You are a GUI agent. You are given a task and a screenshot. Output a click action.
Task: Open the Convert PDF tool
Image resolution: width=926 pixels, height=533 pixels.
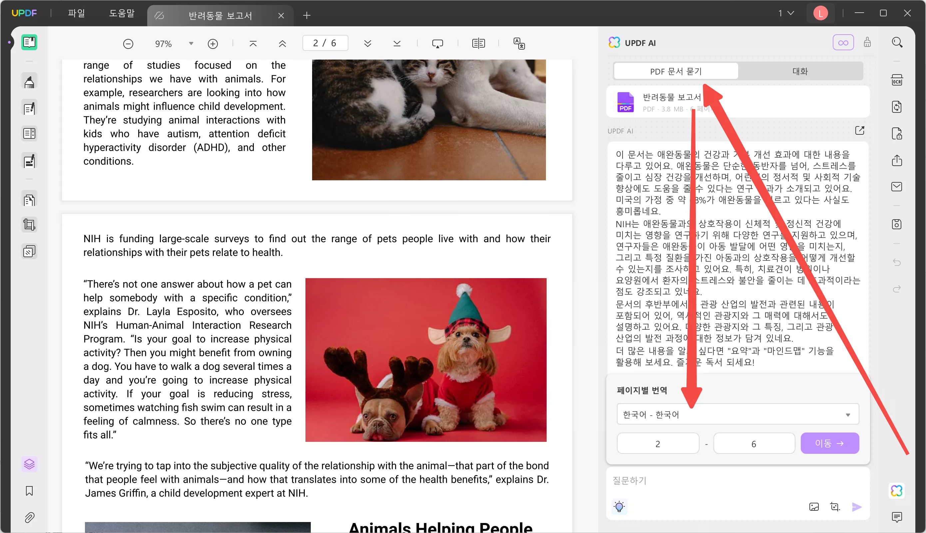(897, 107)
